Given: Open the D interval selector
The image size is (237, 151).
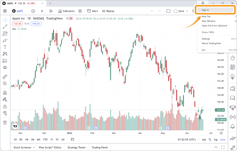Looking at the screenshot, I should click(x=42, y=11).
